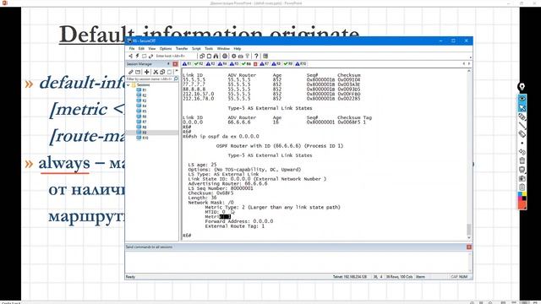Image resolution: width=541 pixels, height=304 pixels.
Task: Select the eraser tool in pen toolbar
Action: [x=522, y=134]
